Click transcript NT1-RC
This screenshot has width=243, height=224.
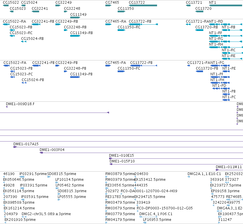pyautogui.click(x=229, y=50)
